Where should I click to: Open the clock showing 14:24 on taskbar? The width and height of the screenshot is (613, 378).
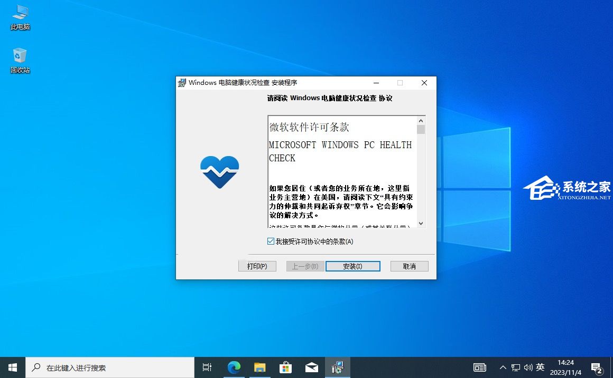point(565,367)
